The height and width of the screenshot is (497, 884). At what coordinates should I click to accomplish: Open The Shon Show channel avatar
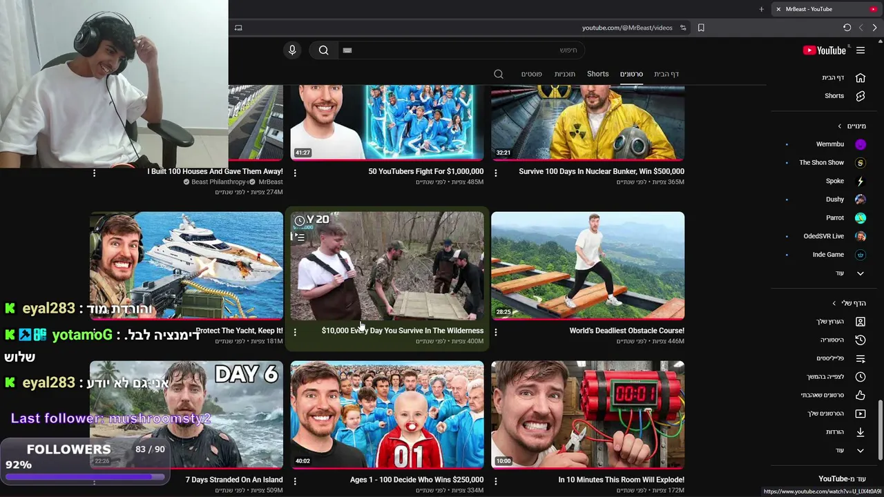tap(861, 163)
